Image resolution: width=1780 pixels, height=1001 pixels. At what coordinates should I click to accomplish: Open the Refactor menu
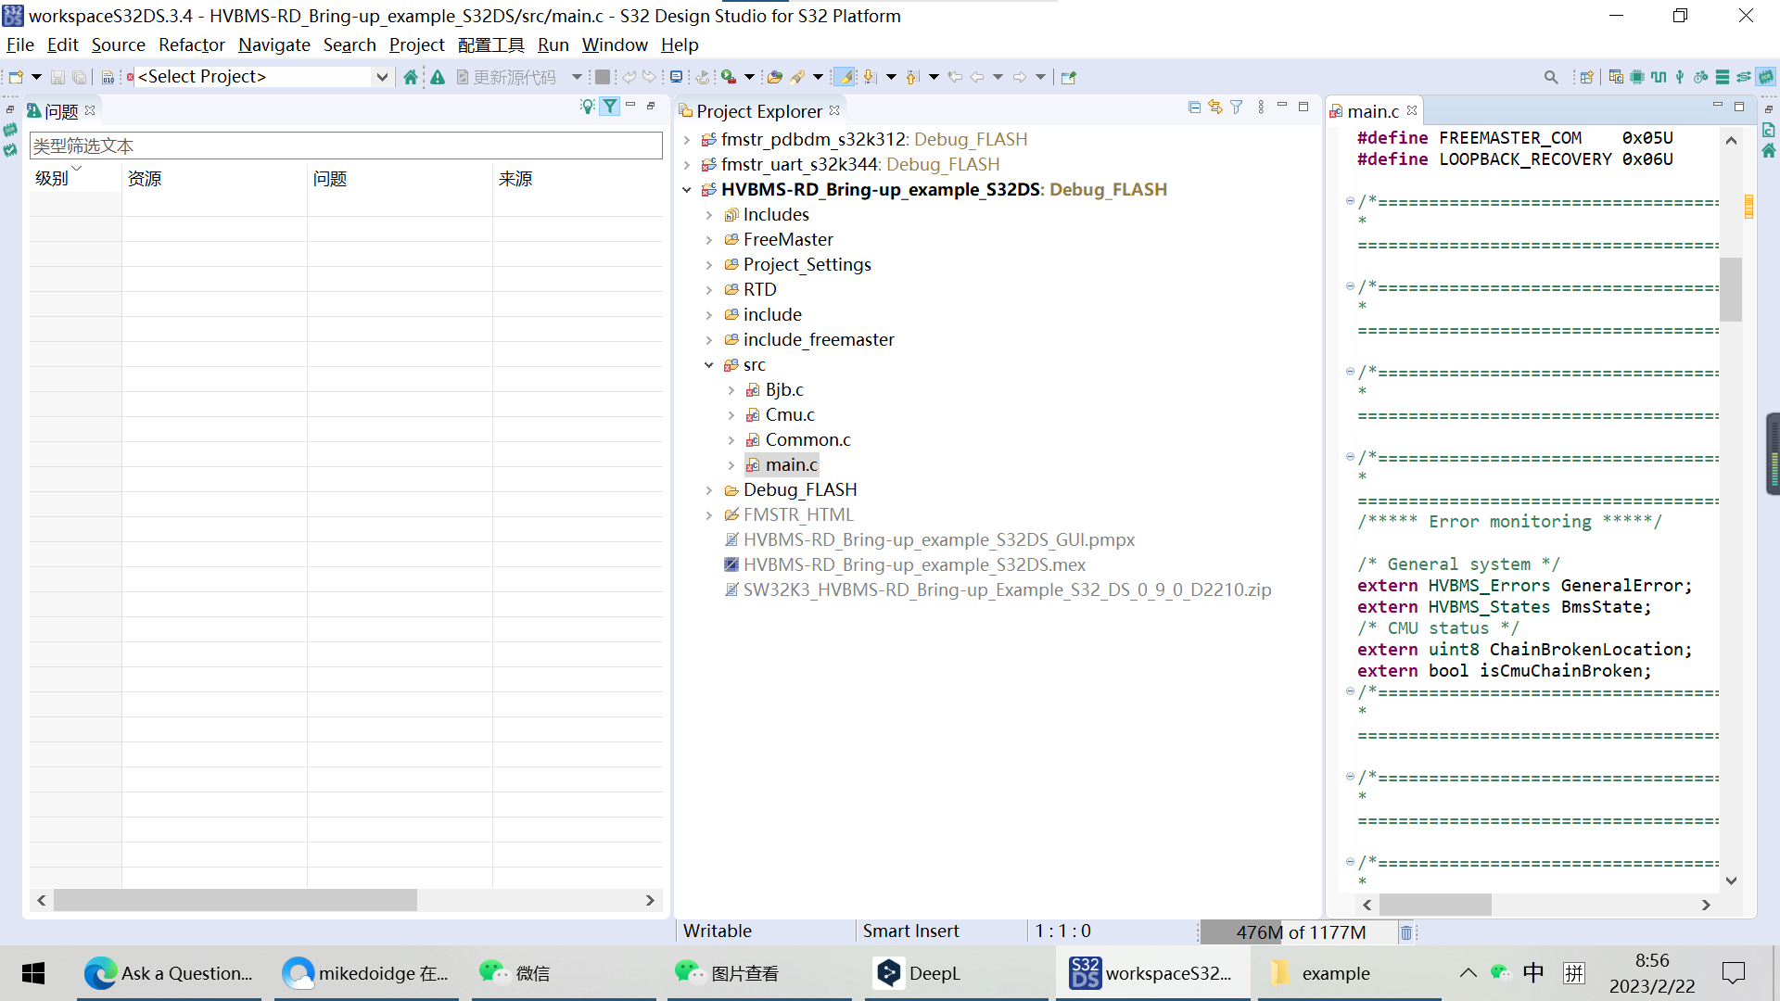191,44
